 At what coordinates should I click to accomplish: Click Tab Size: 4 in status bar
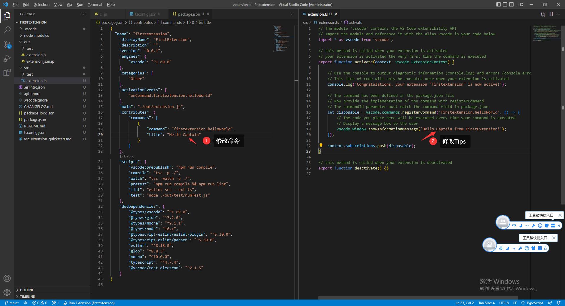point(486,303)
